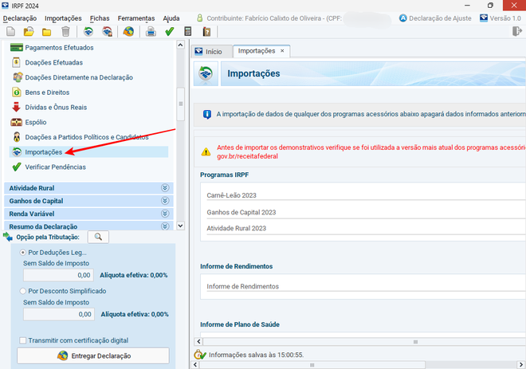526x369 pixels.
Task: Switch to the Início tab
Action: [x=213, y=51]
